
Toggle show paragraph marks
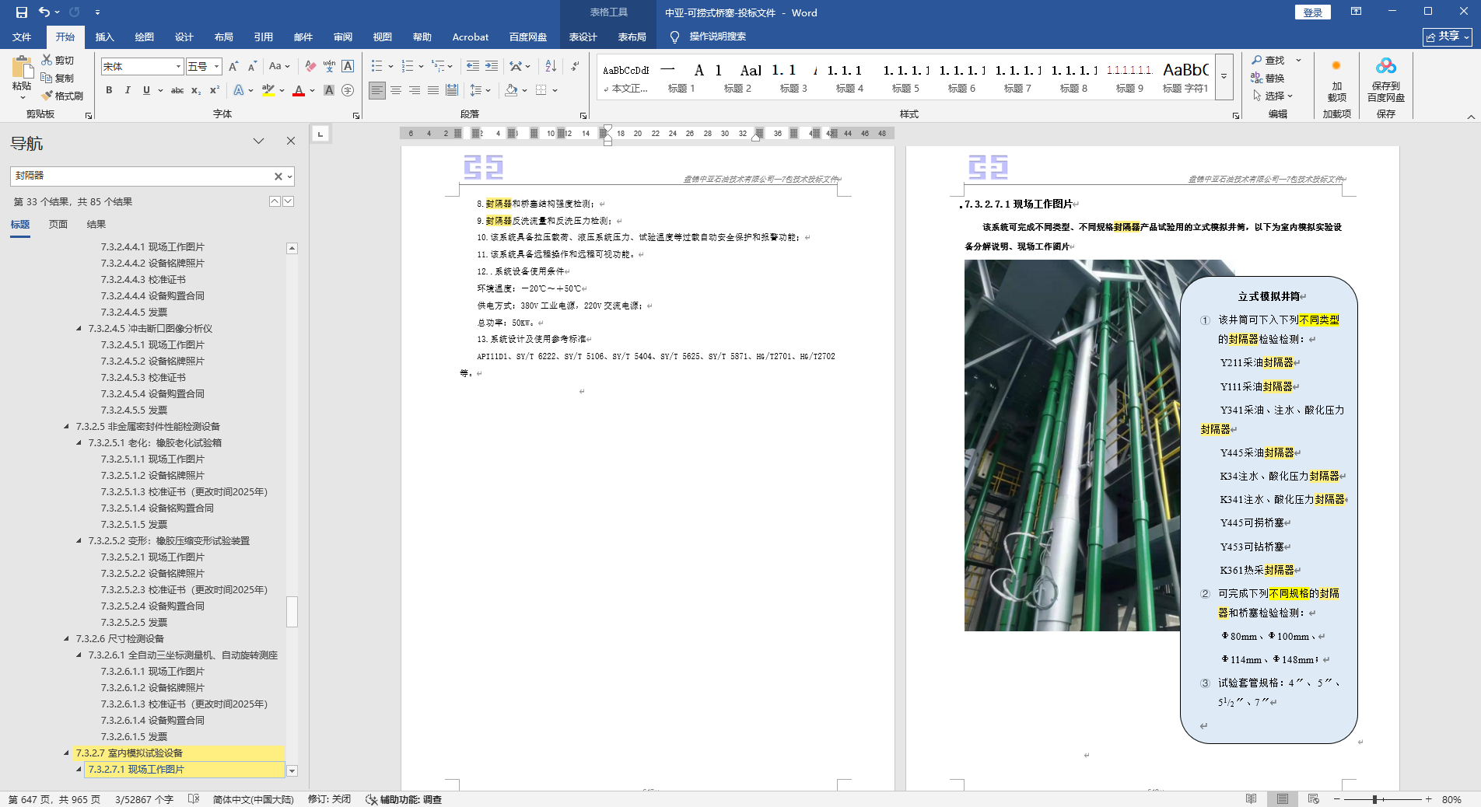coord(574,66)
